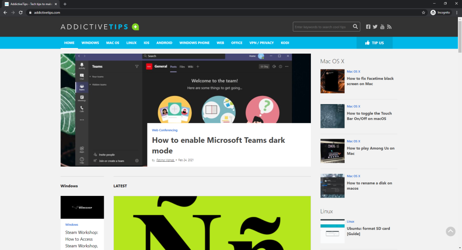Click the green plus logo badge
This screenshot has width=462, height=250.
point(135,27)
